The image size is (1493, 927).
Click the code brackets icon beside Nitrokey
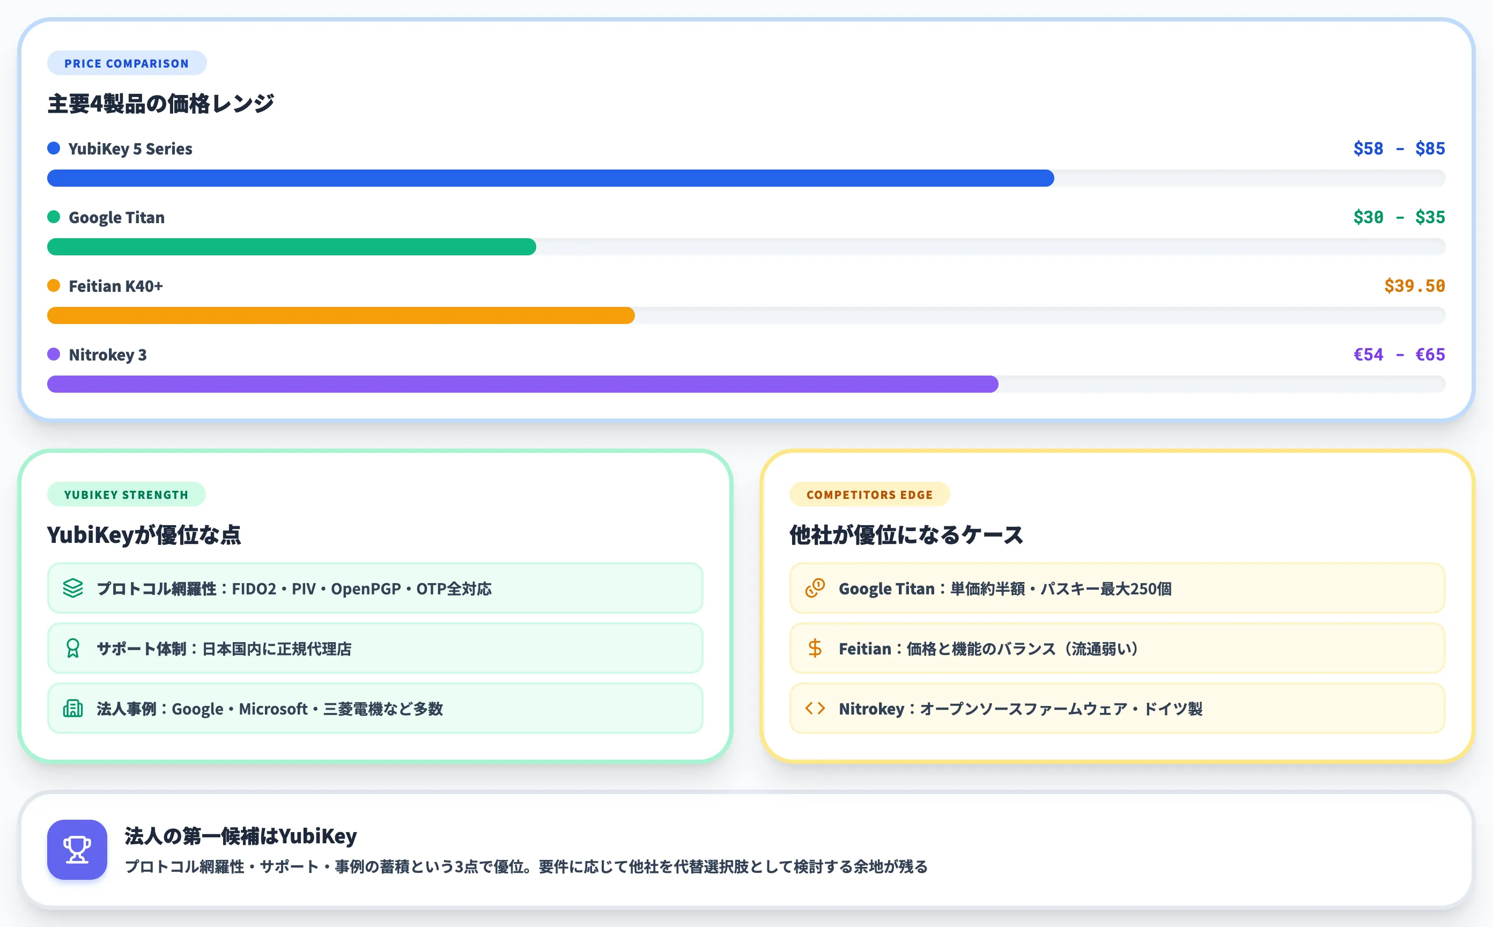tap(815, 708)
